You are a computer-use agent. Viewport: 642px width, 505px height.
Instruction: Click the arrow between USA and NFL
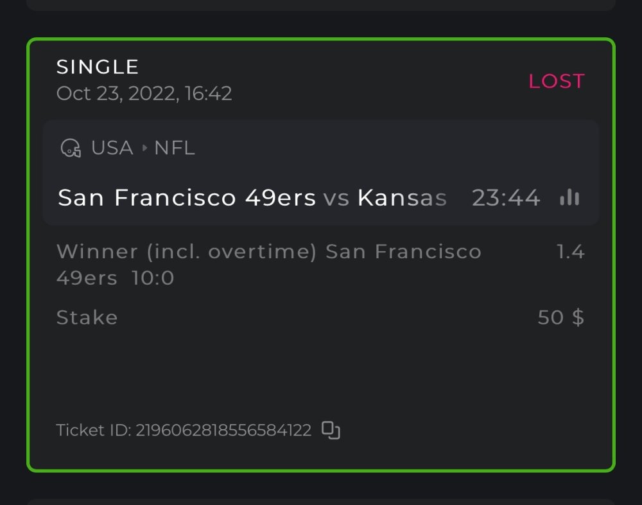(x=144, y=148)
